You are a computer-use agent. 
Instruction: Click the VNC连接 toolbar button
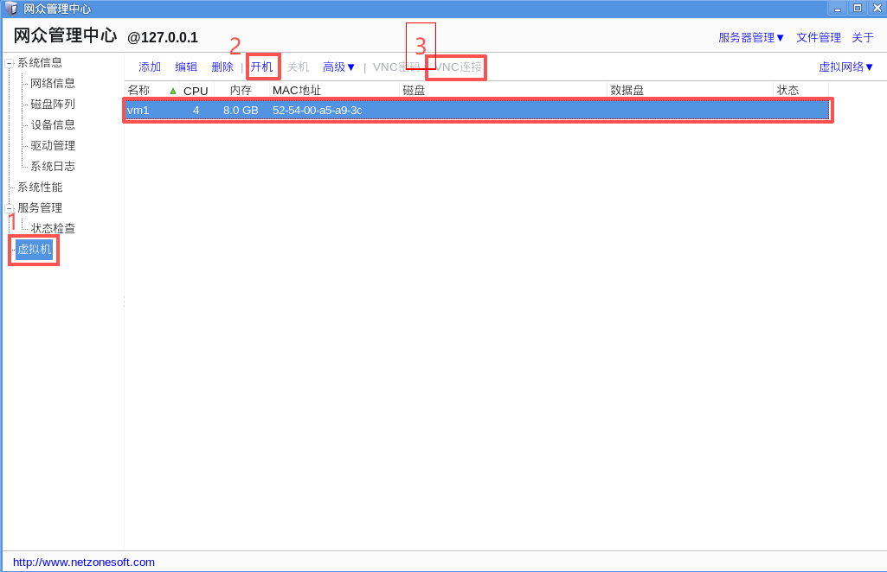point(458,67)
